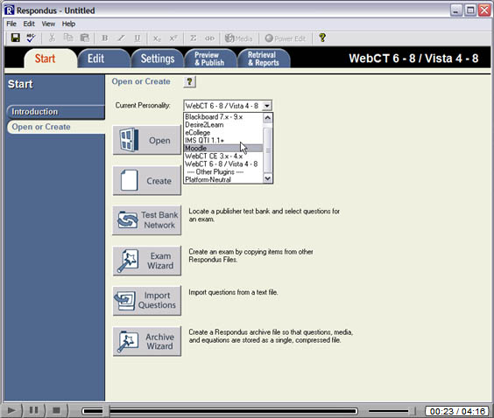Choose WebCT 6 - 8 / Vista 4 - 8 list option
Screen dimensions: 494x418
223,164
